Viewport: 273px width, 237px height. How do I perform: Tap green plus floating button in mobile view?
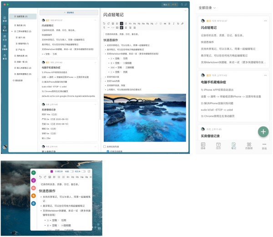(x=263, y=131)
